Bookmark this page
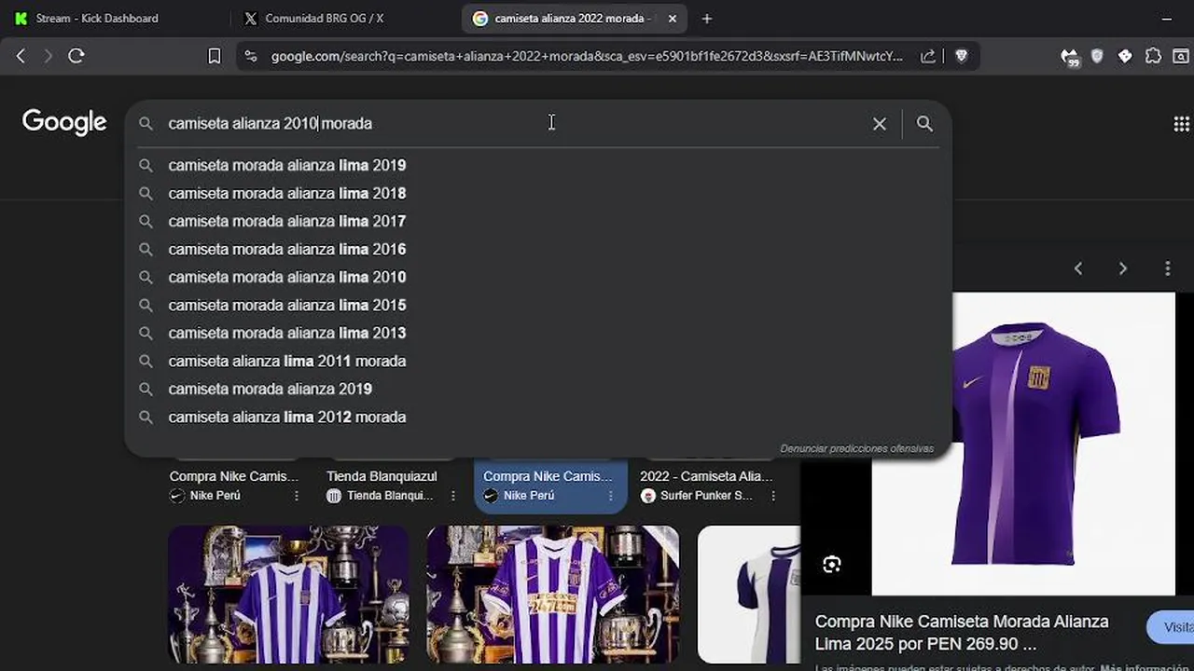 click(x=214, y=56)
